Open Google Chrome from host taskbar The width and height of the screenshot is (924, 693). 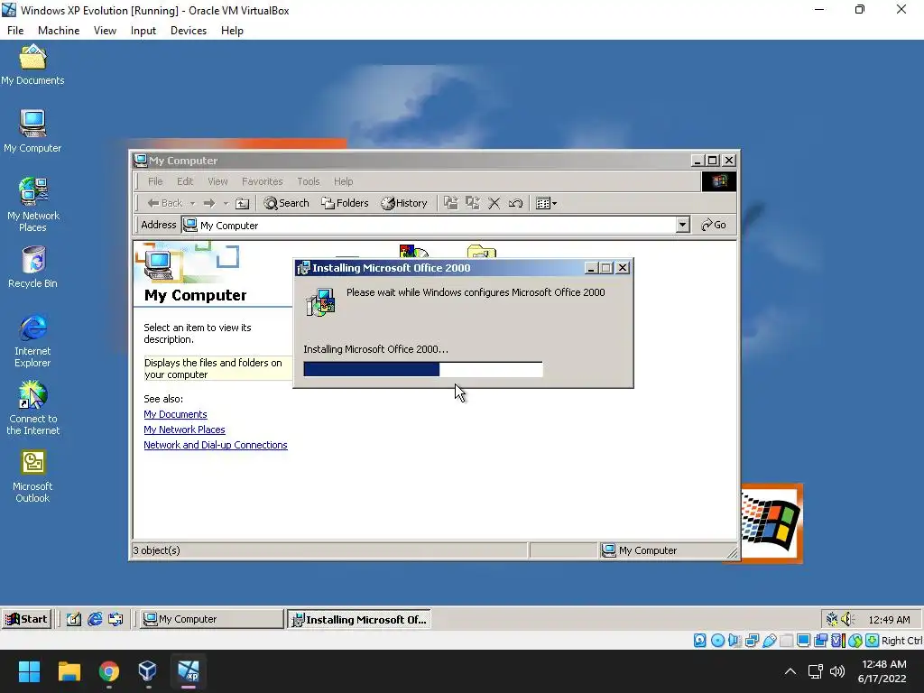click(109, 671)
